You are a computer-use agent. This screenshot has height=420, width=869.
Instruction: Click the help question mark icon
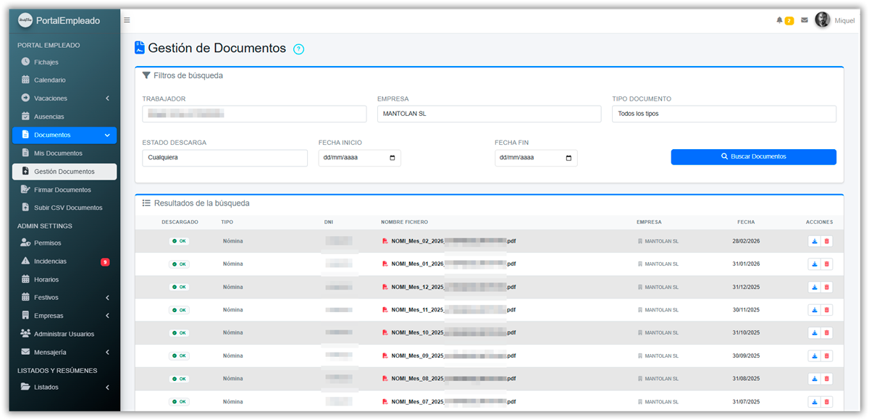298,49
